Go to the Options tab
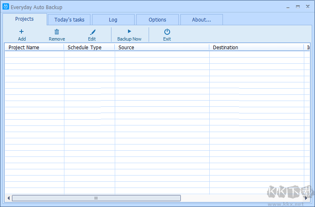This screenshot has height=207, width=315. tap(157, 20)
